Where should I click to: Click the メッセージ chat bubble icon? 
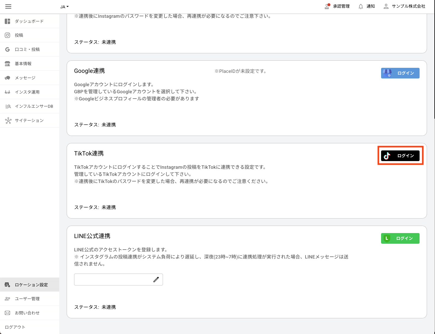coord(8,78)
